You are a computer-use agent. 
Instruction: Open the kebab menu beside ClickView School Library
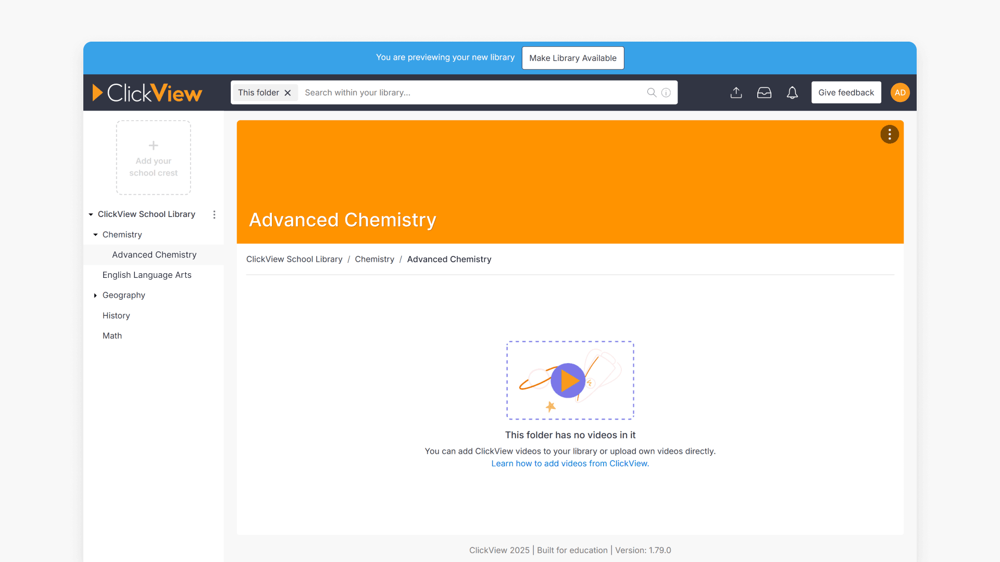[x=214, y=214]
